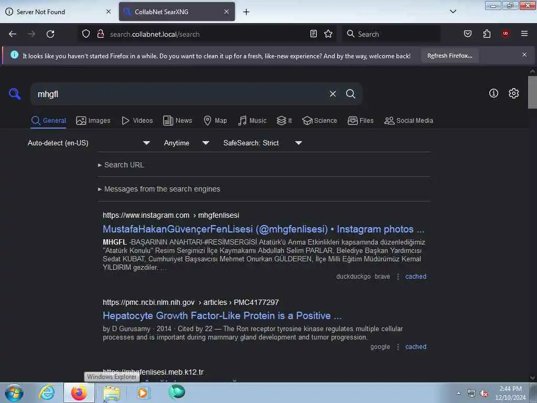This screenshot has height=403, width=537.
Task: Click the browser address bar URL
Action: [x=155, y=34]
